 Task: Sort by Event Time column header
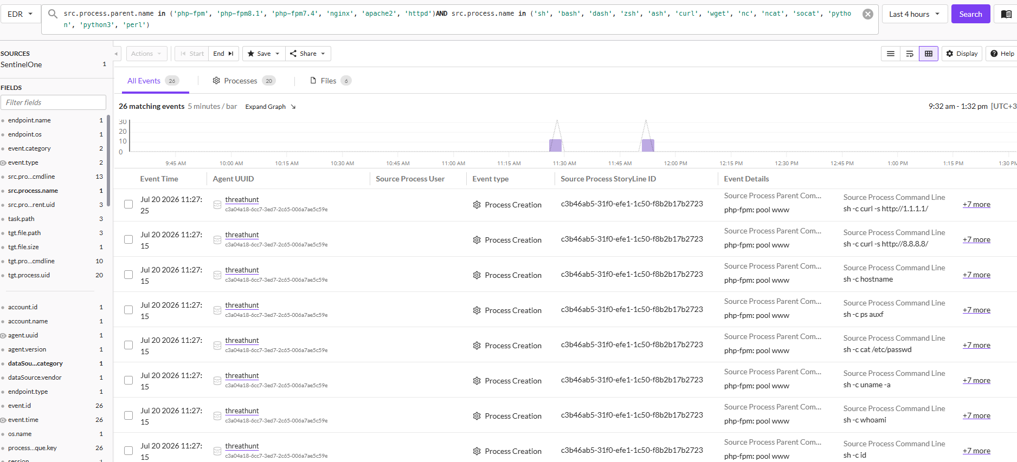click(159, 179)
